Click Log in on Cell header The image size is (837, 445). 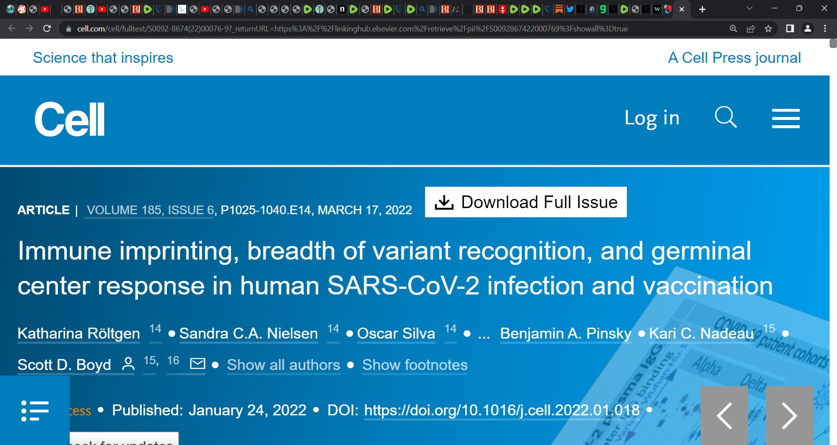click(652, 118)
